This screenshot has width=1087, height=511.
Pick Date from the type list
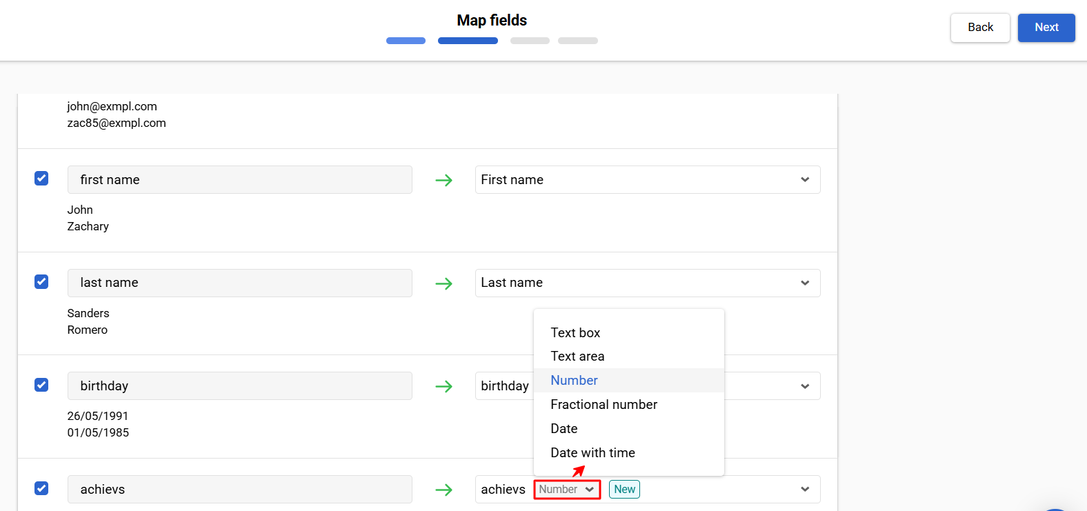[x=629, y=428]
